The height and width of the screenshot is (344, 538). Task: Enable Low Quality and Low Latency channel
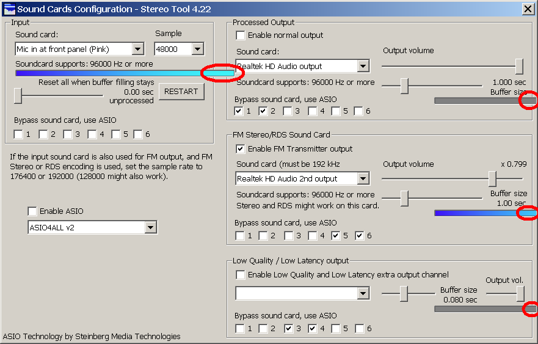click(x=241, y=275)
